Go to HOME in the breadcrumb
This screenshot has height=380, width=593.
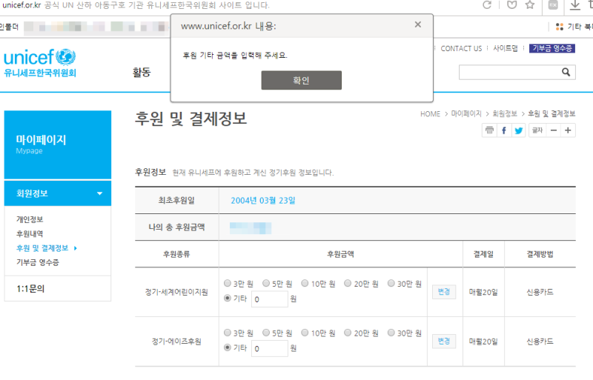(430, 114)
